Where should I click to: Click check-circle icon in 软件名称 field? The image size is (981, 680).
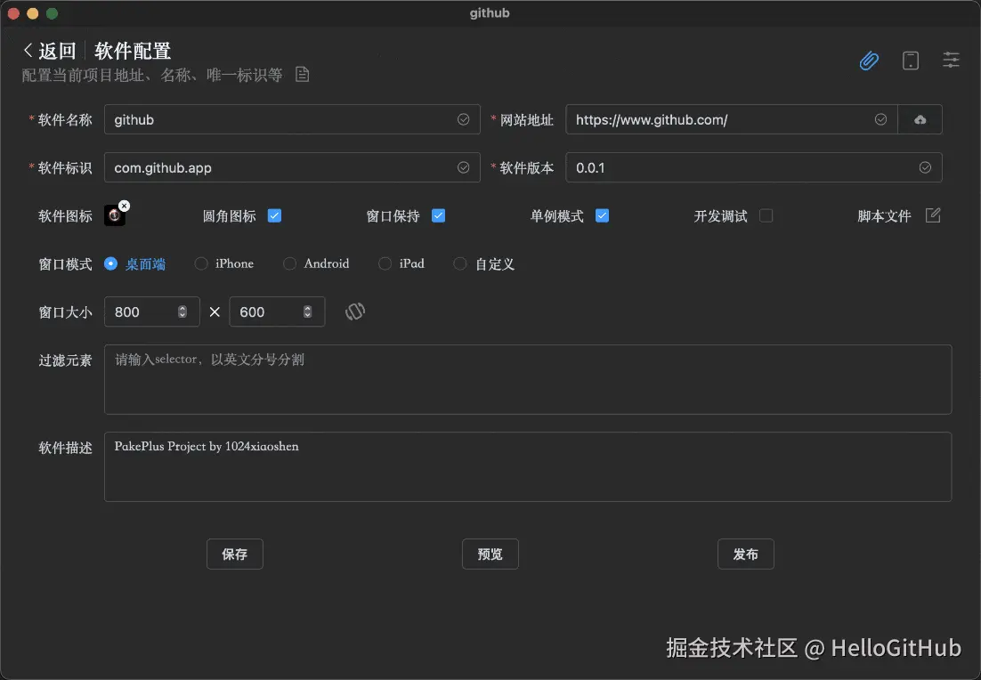(x=463, y=119)
